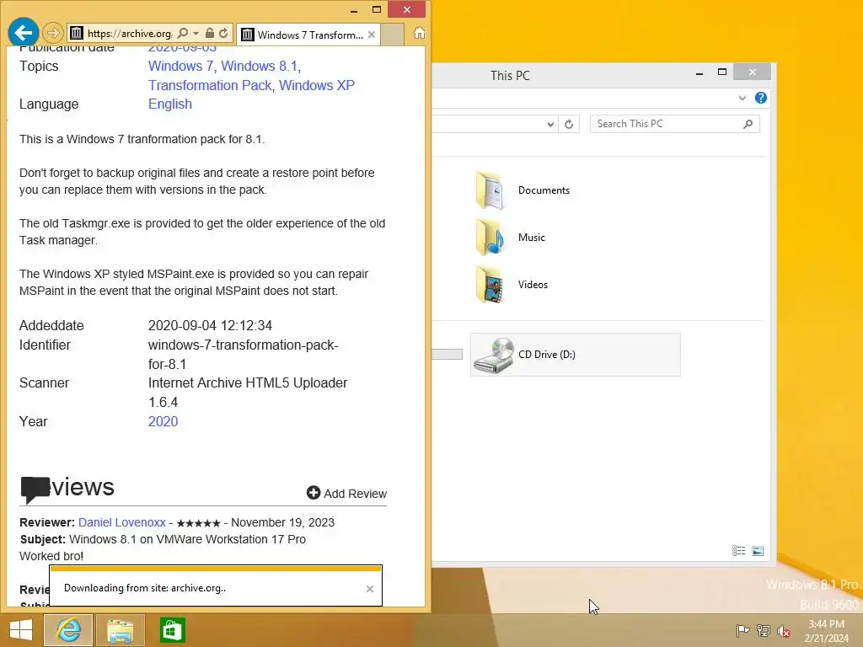
Task: Minimize the This PC window
Action: pos(700,72)
